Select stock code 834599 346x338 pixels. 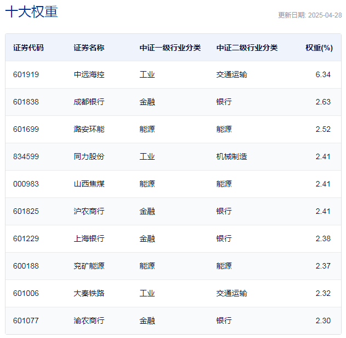26,156
